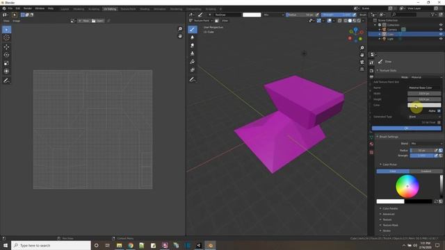The image size is (445, 250).
Task: Toggle strength pressure sensitivity in Brush Settings
Action: [436, 156]
